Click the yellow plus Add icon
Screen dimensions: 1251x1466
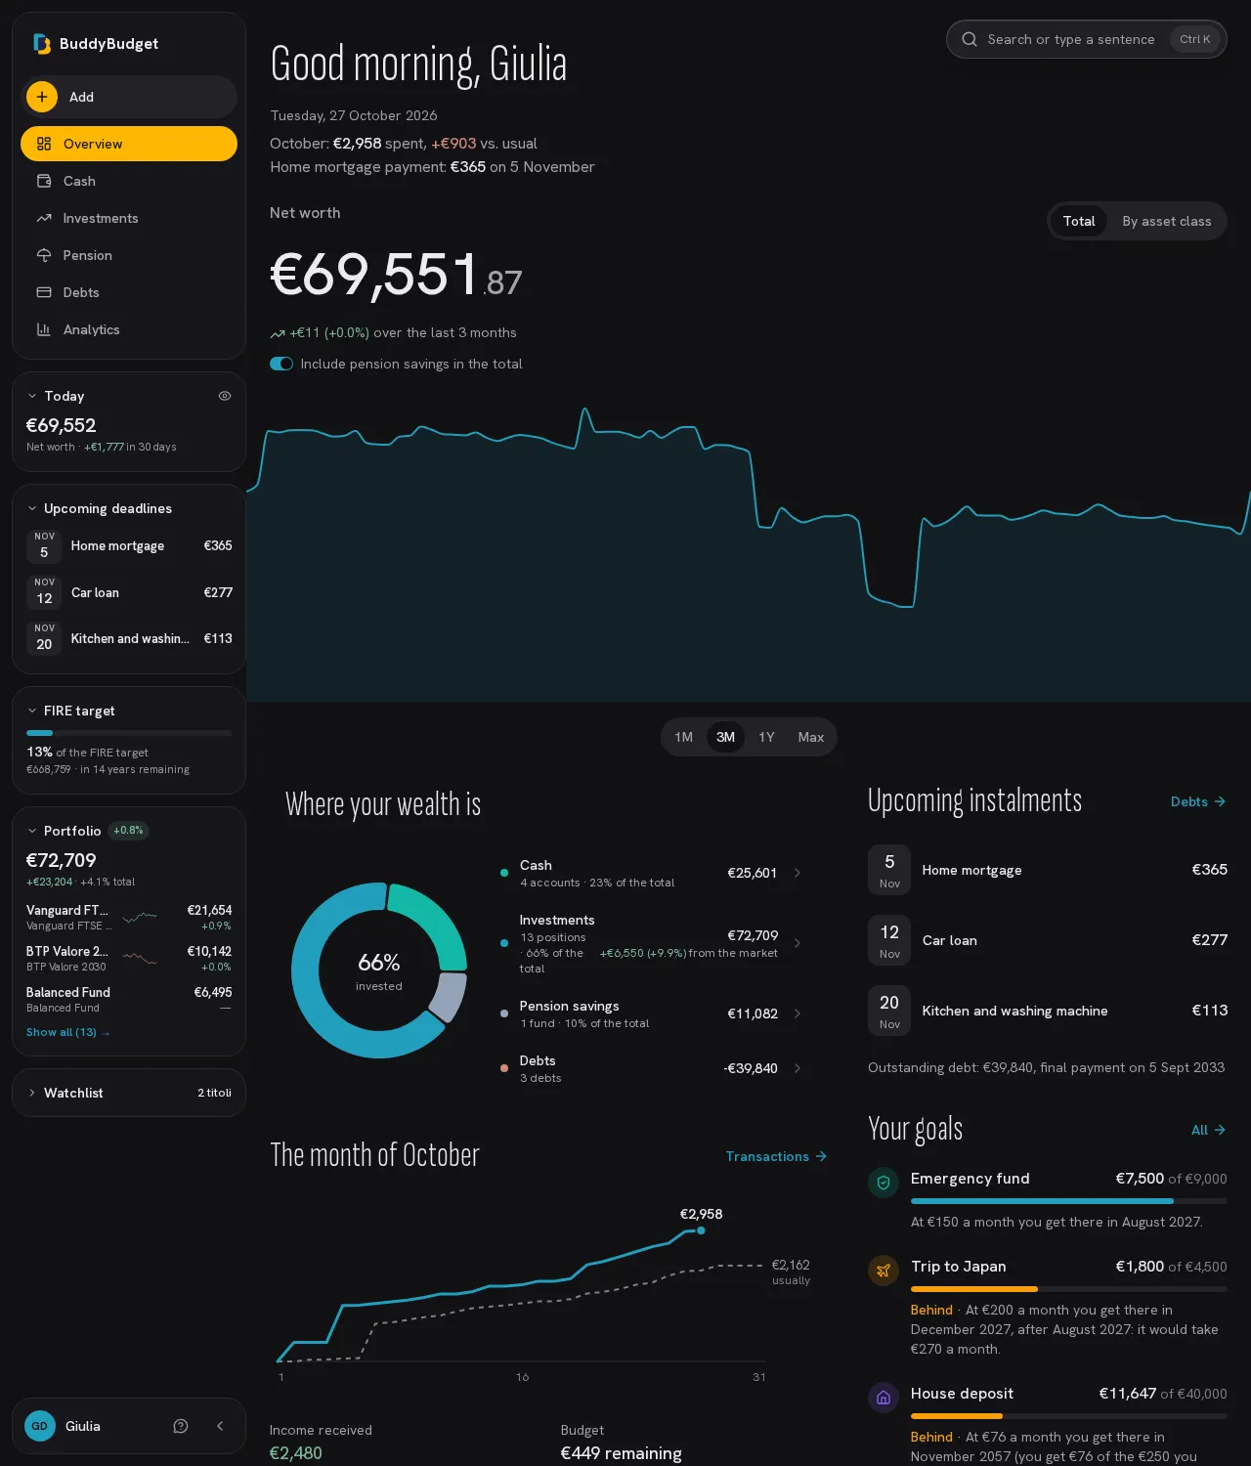[x=42, y=97]
